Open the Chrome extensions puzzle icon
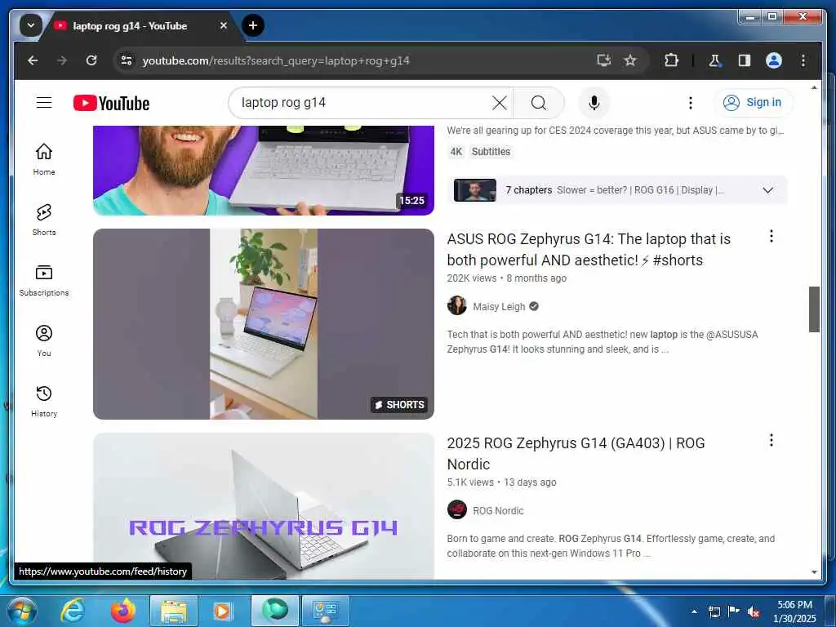 pos(671,60)
